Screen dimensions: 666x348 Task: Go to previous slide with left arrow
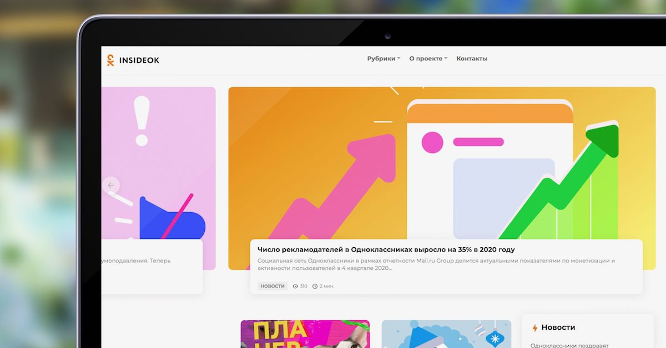tap(111, 185)
